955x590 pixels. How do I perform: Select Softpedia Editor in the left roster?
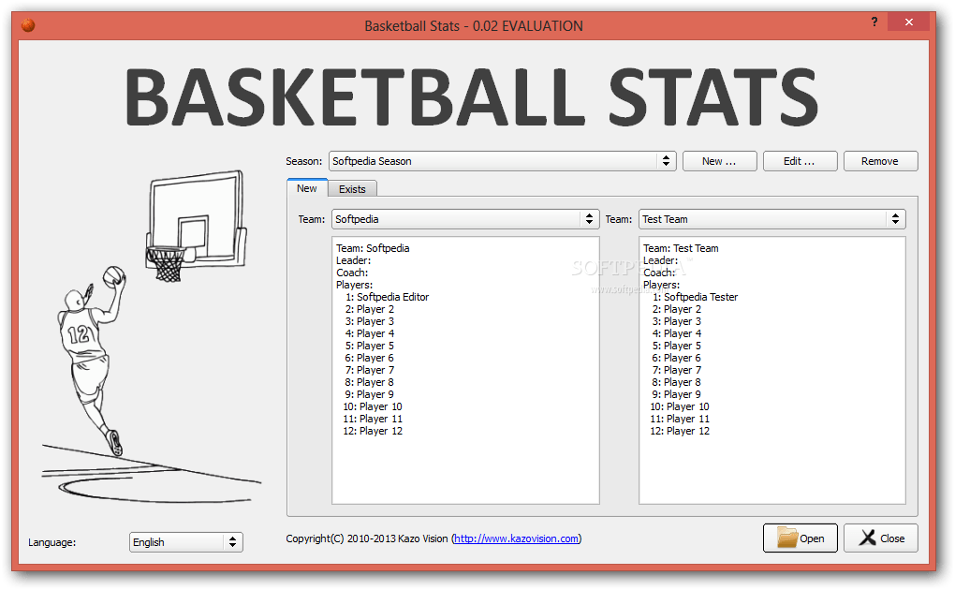(x=388, y=296)
